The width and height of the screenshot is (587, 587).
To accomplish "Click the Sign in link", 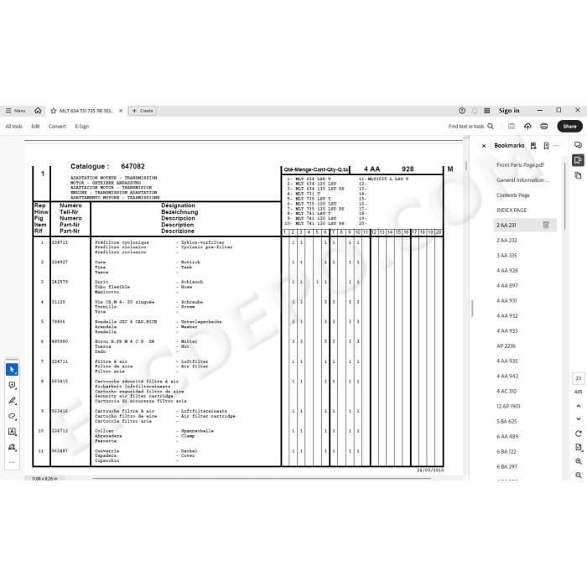I will click(x=509, y=111).
